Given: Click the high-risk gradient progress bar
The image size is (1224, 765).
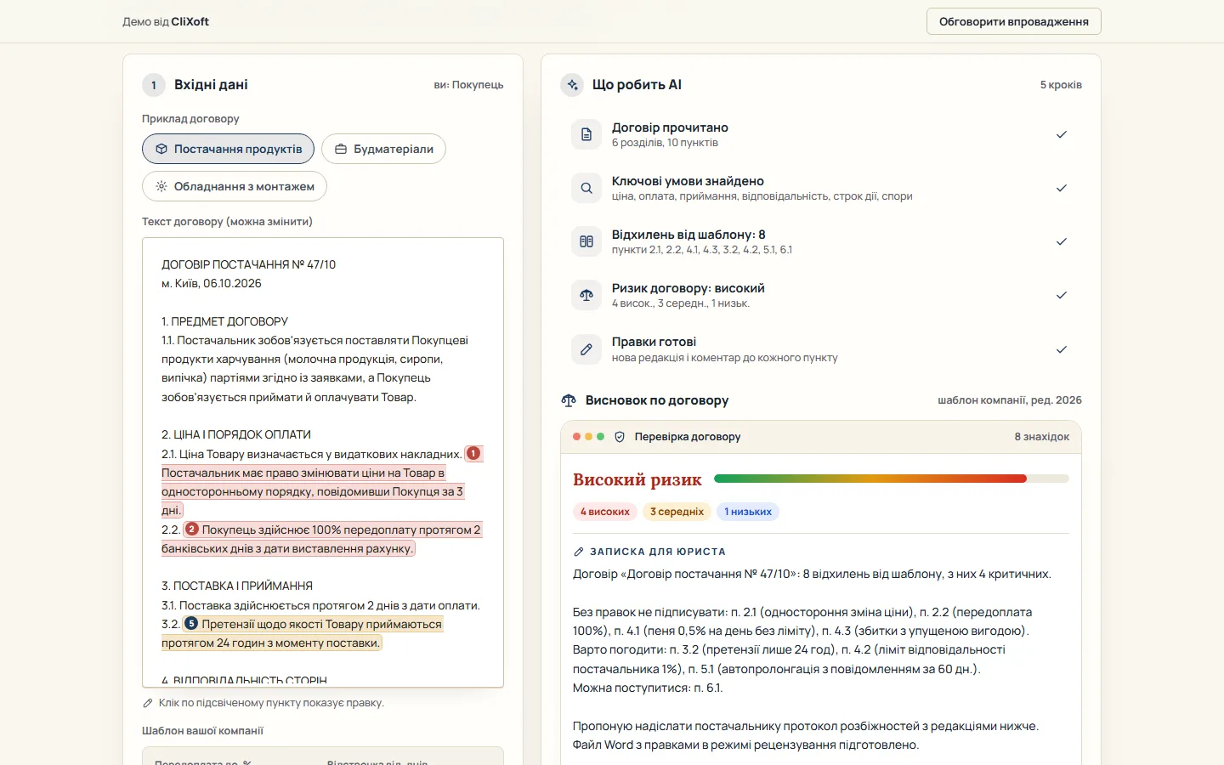Looking at the screenshot, I should (891, 479).
